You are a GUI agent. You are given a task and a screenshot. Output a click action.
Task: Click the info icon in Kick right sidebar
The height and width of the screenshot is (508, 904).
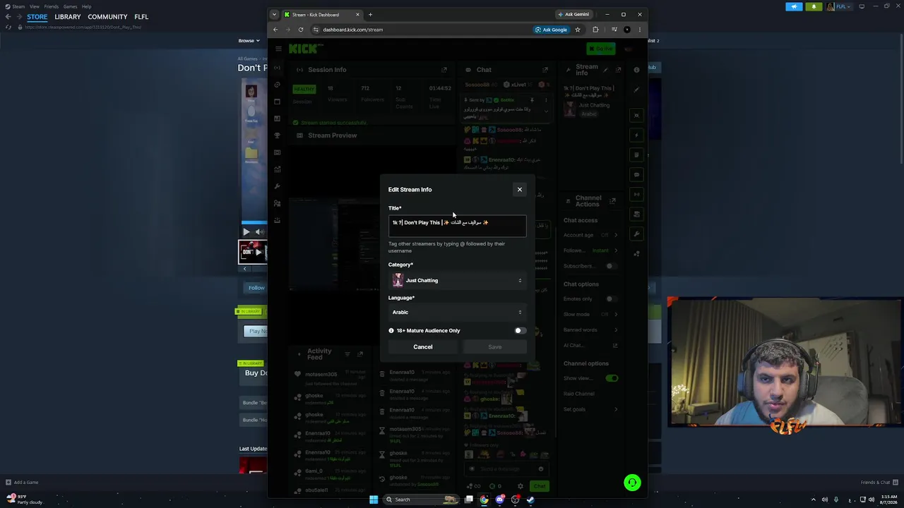coord(636,70)
